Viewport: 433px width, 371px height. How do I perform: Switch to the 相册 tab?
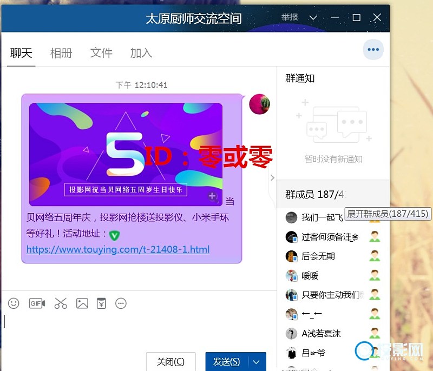pos(61,53)
